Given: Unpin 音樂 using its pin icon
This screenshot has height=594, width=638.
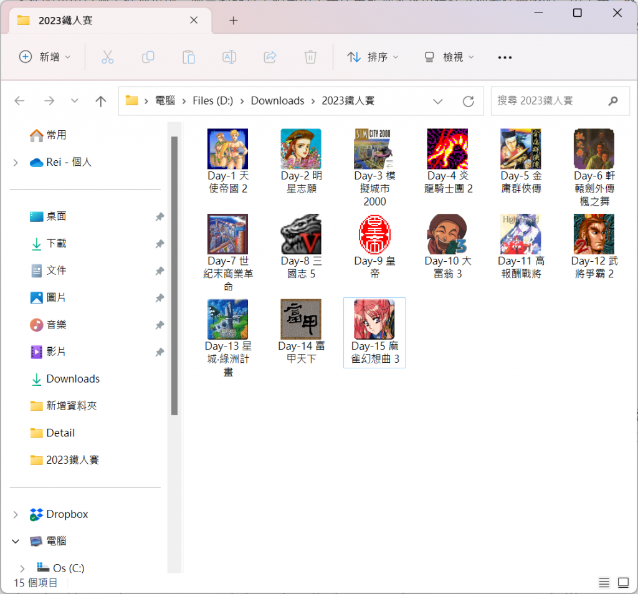Looking at the screenshot, I should 160,325.
